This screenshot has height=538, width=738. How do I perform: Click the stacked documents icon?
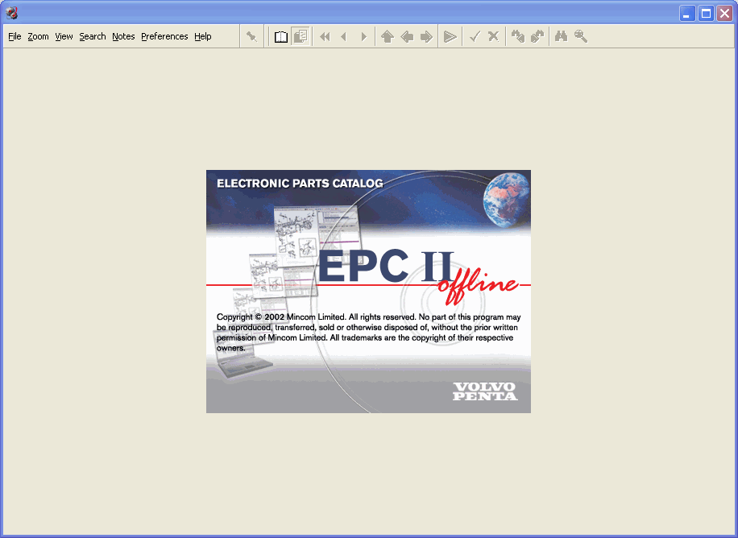[x=300, y=36]
